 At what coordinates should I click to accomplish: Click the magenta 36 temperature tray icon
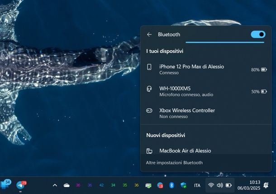(x=78, y=185)
